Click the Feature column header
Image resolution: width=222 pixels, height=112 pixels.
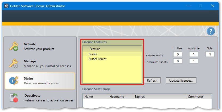point(115,49)
